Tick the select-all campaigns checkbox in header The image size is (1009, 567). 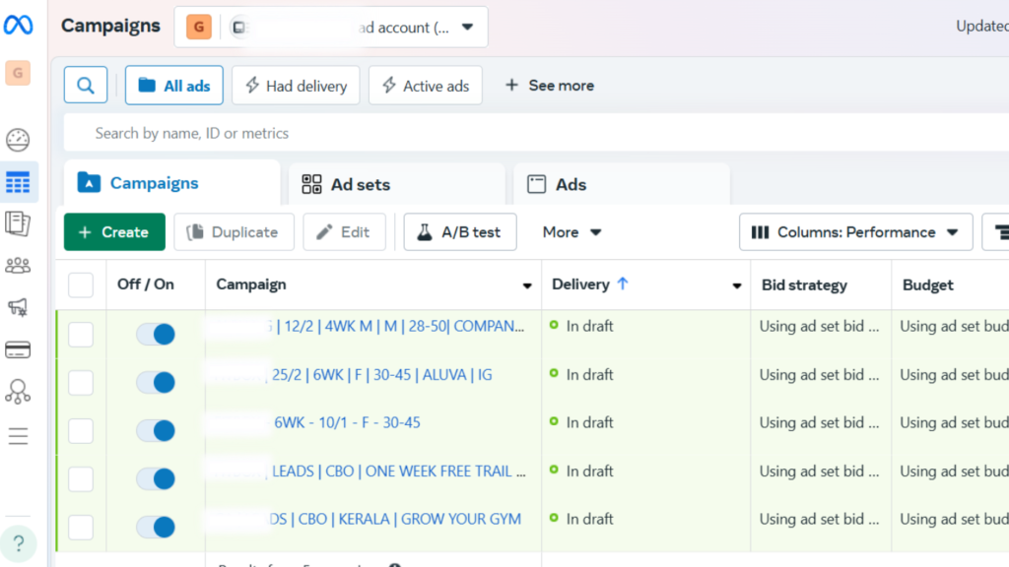(81, 284)
